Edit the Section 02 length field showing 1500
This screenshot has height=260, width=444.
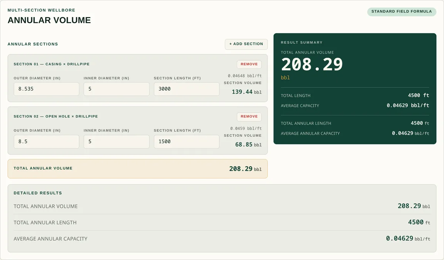click(186, 141)
